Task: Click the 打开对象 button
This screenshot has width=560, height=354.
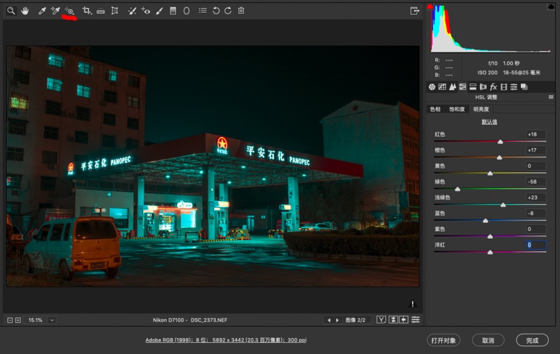Action: point(443,340)
